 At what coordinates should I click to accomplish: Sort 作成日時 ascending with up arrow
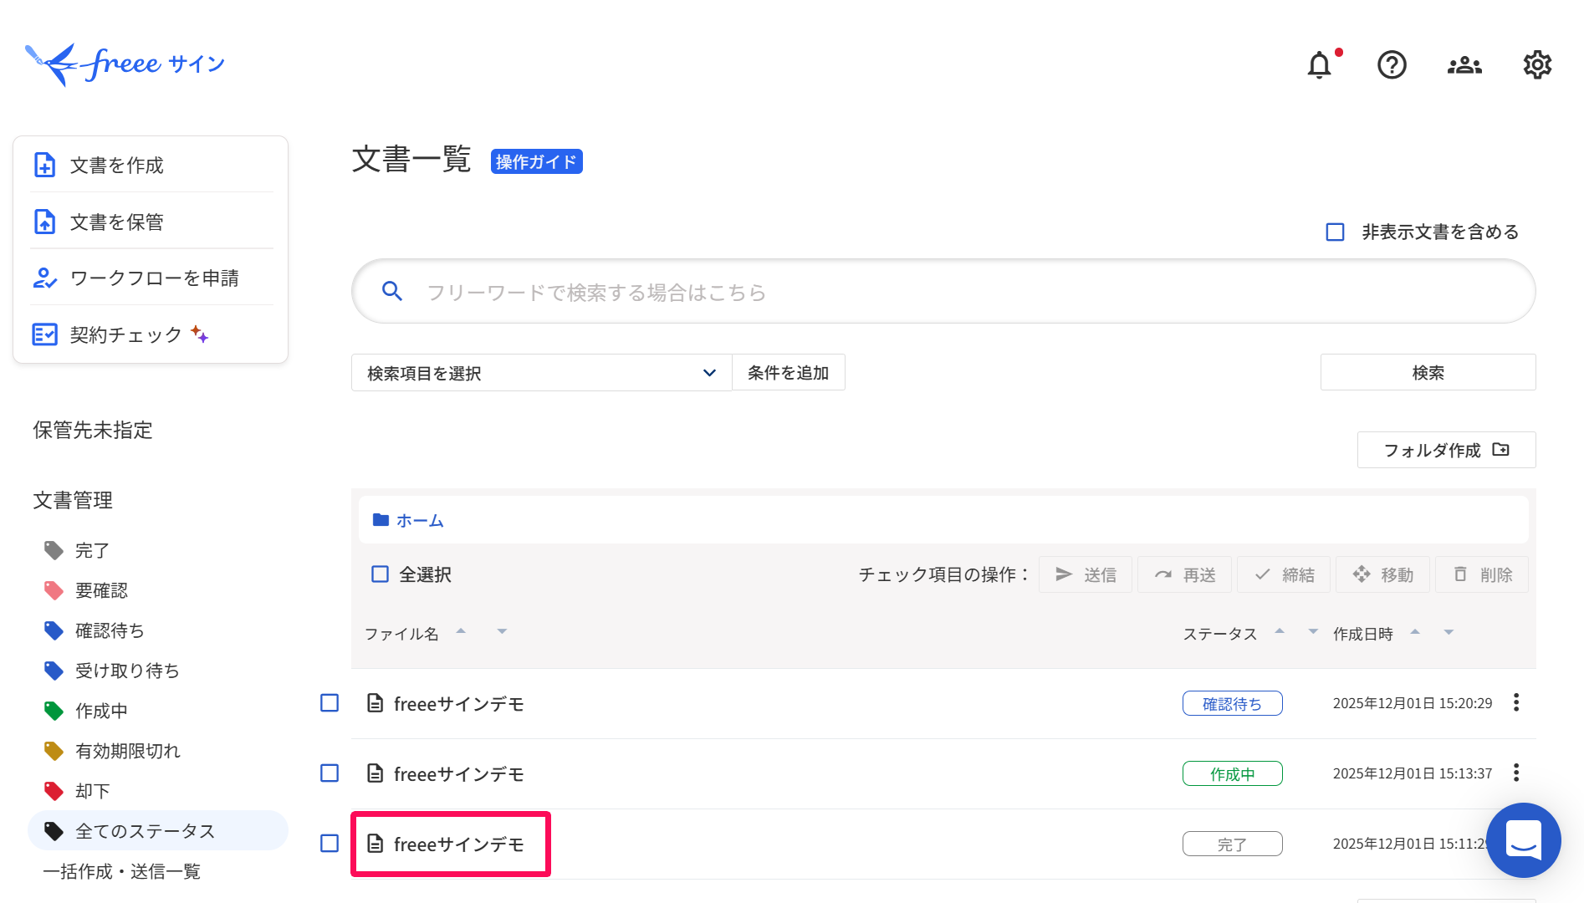point(1415,631)
